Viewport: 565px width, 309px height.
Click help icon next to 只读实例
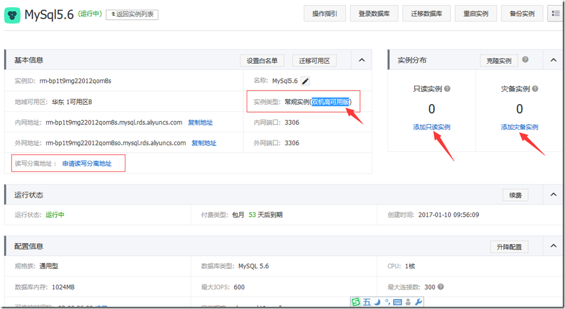coord(447,89)
